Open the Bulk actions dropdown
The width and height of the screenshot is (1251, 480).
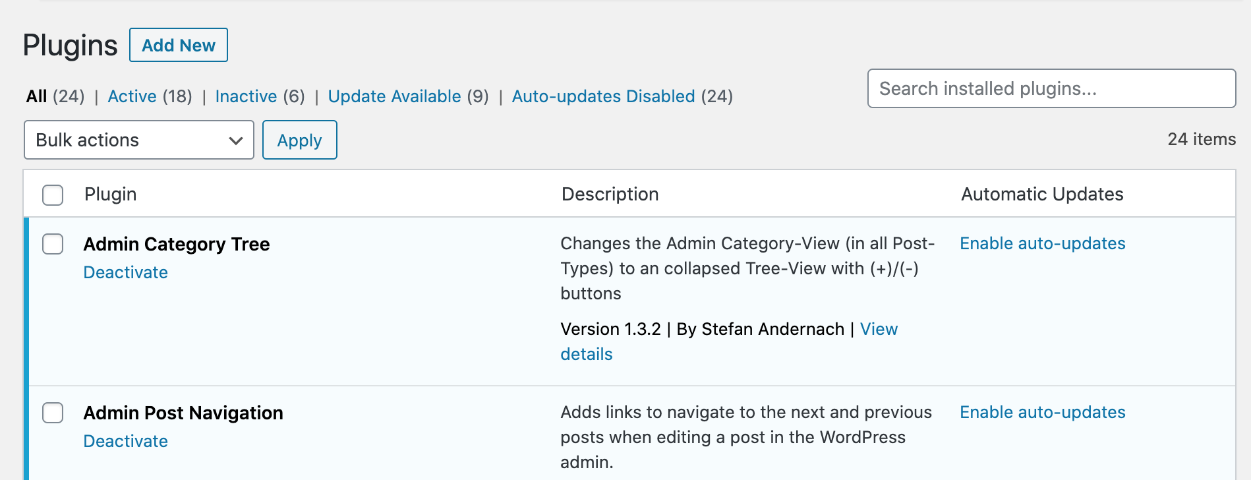pos(139,140)
